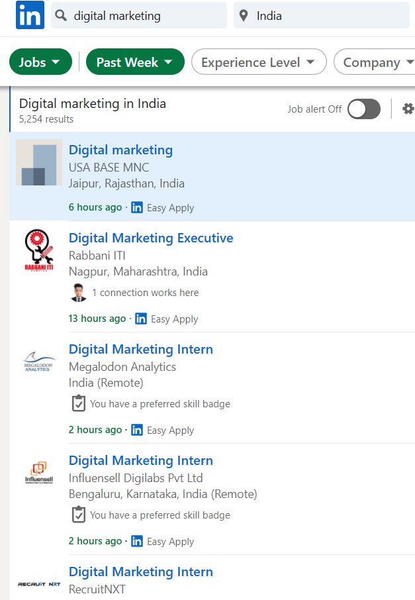Screen dimensions: 415x600
Task: Click the USA BASE MNC thumbnail
Action: click(x=38, y=162)
